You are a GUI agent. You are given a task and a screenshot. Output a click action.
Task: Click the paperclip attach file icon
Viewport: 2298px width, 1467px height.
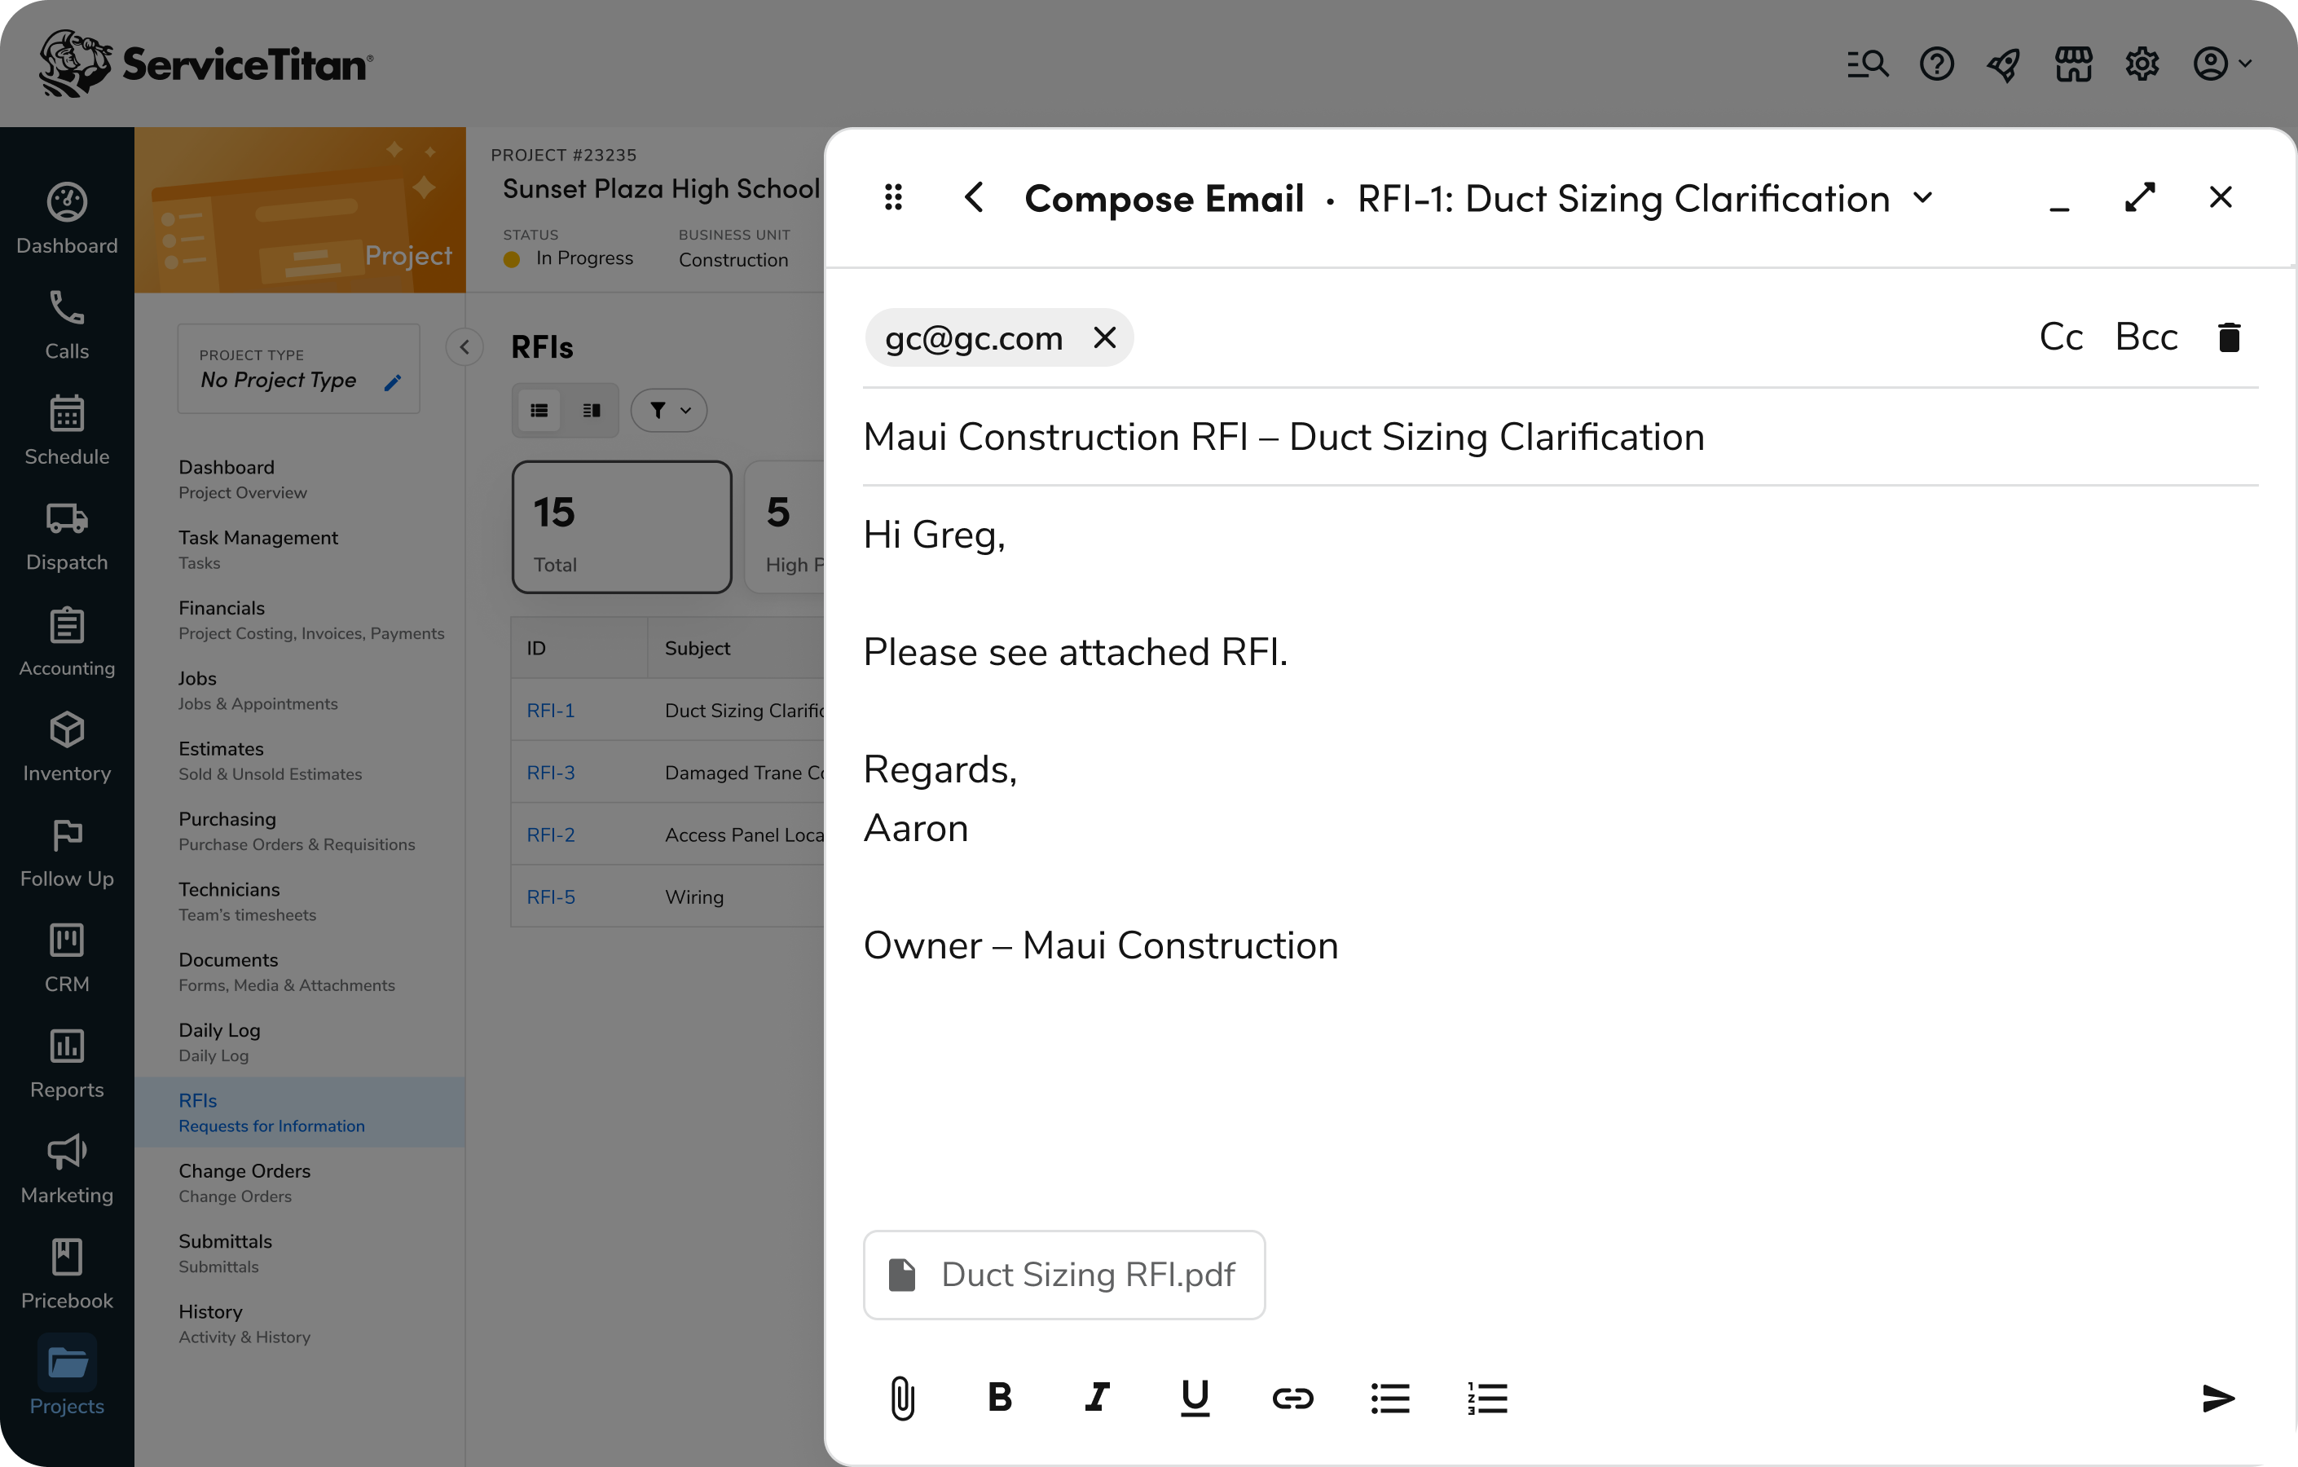pos(902,1399)
